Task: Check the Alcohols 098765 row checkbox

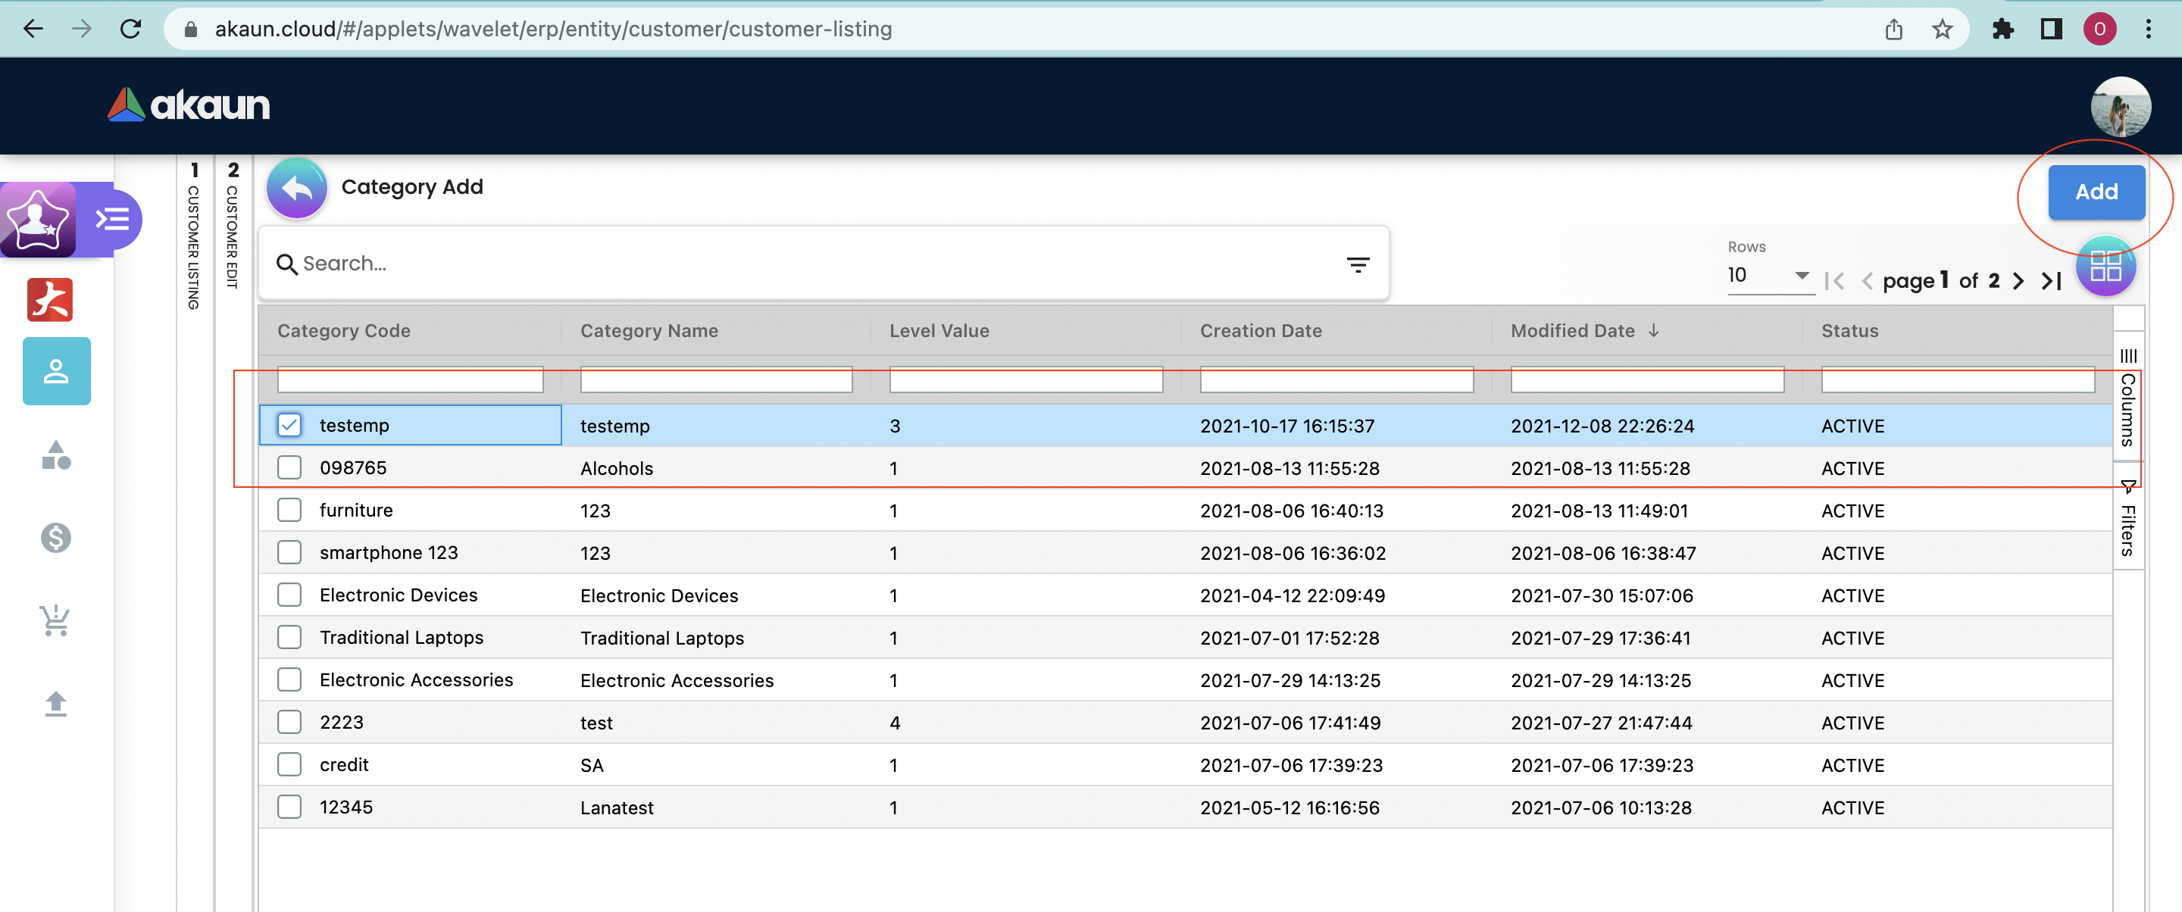Action: click(289, 467)
